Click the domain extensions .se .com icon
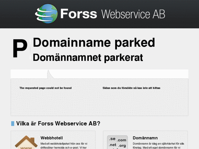The width and height of the screenshot is (199, 149). [x=117, y=142]
